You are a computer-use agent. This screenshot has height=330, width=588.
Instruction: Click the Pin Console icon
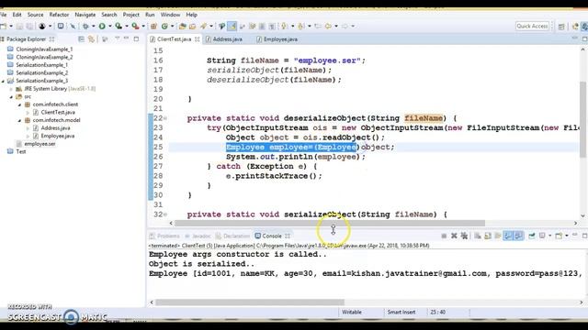coord(532,236)
